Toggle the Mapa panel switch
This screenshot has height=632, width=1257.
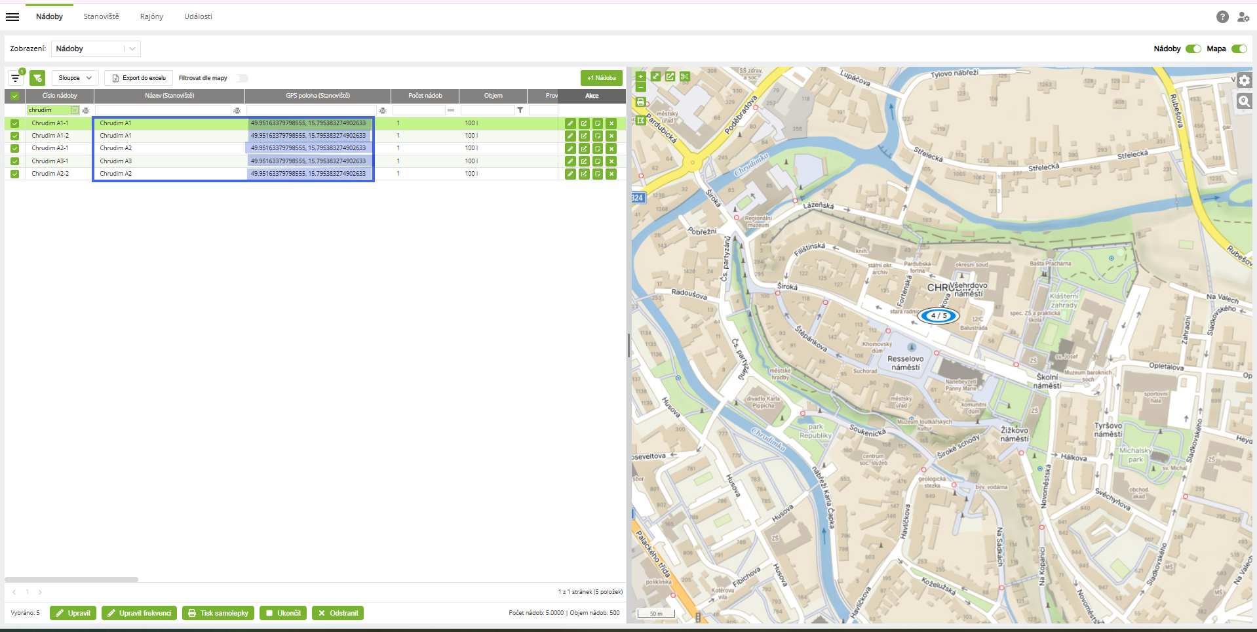point(1239,49)
